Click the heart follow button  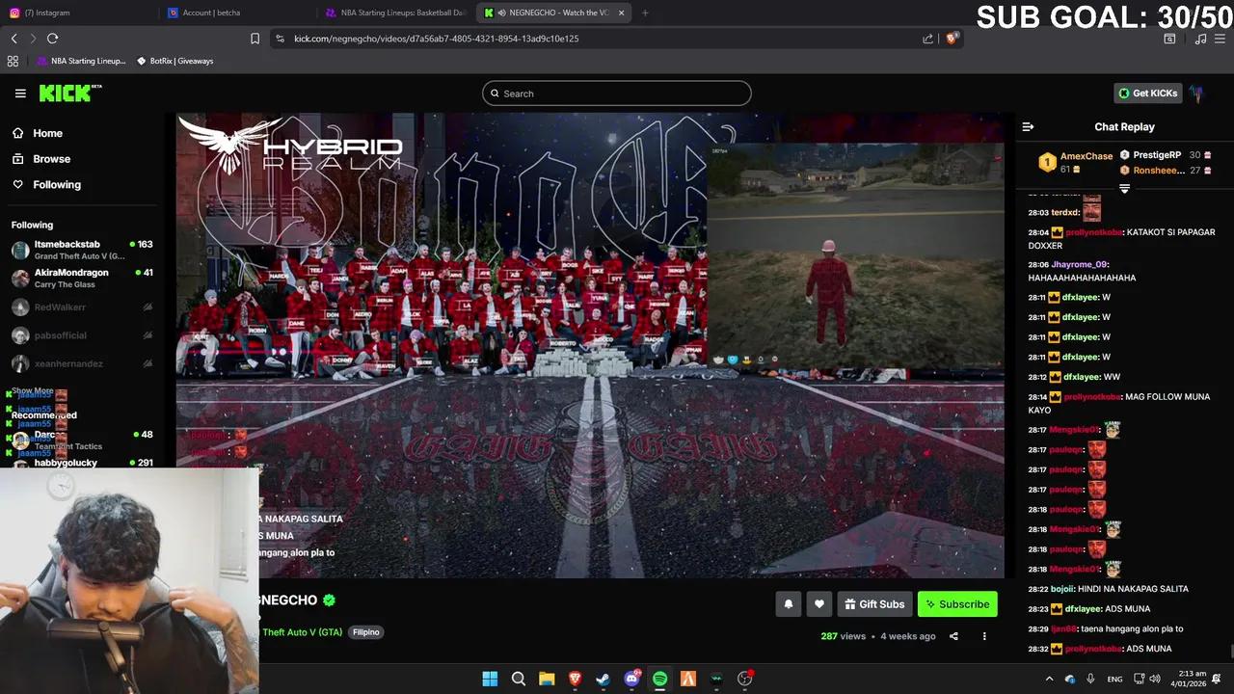pyautogui.click(x=819, y=604)
